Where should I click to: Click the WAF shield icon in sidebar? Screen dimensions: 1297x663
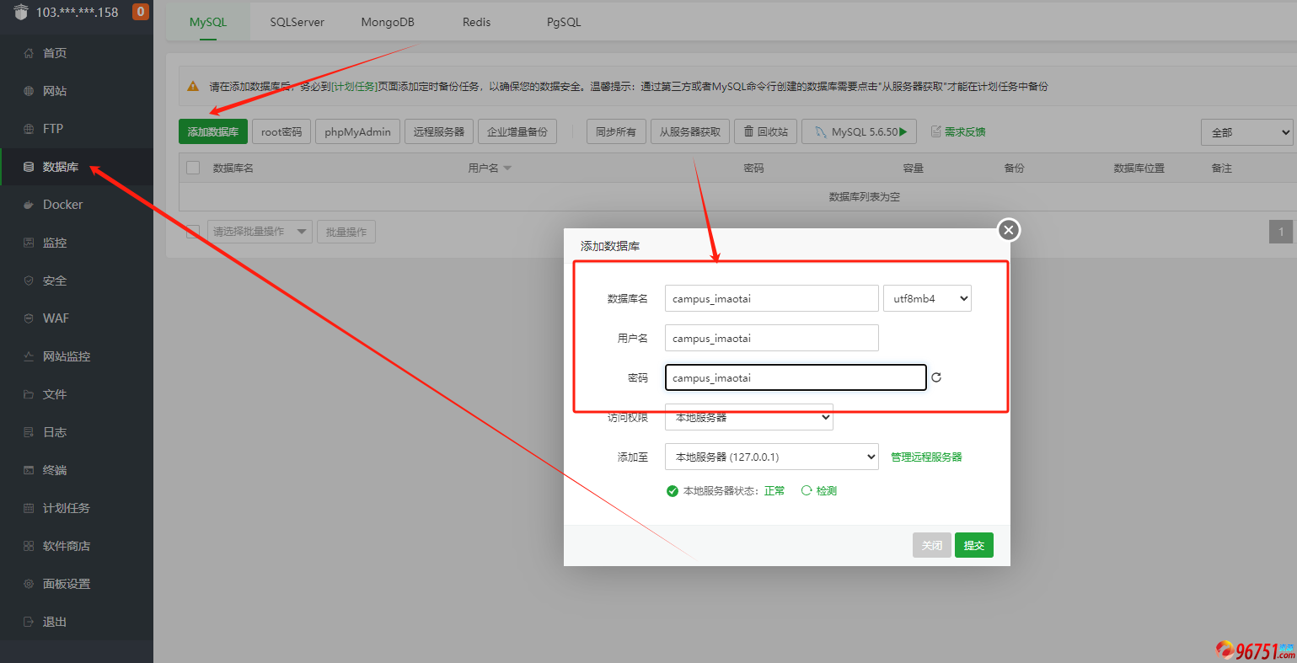point(29,318)
